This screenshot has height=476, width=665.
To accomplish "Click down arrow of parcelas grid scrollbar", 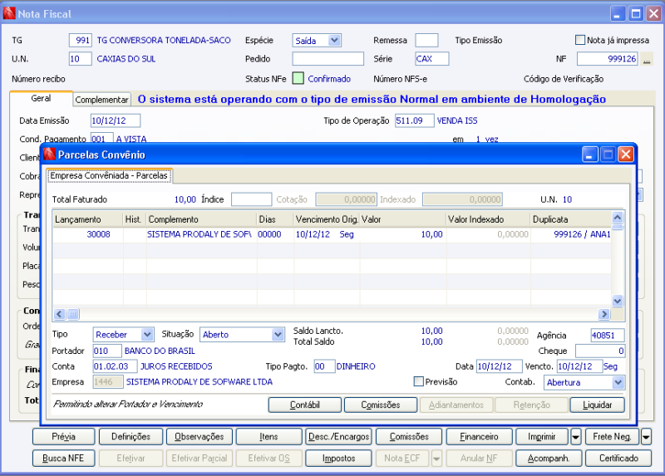I will 618,301.
